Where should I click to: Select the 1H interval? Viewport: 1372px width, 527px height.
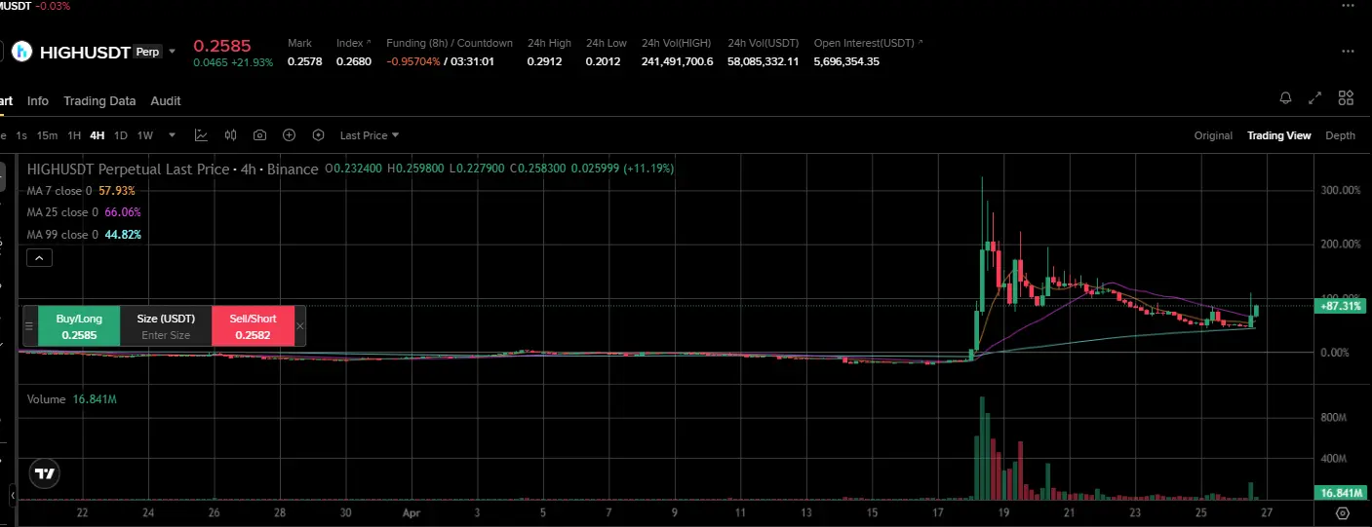click(74, 135)
